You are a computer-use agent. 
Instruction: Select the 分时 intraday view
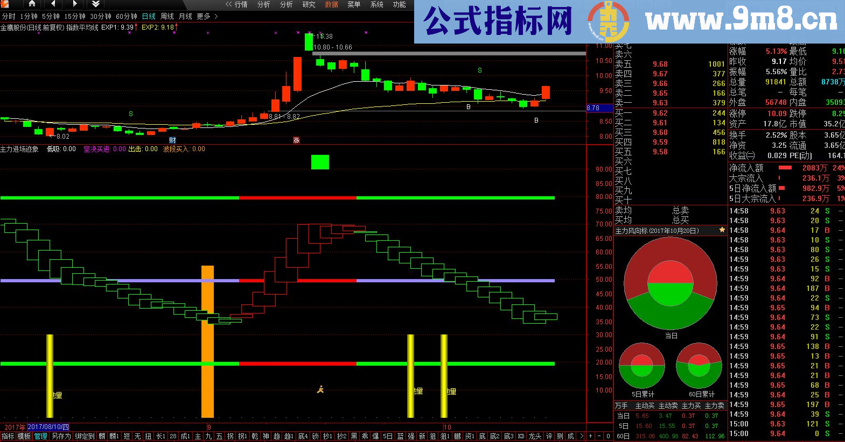tap(9, 17)
